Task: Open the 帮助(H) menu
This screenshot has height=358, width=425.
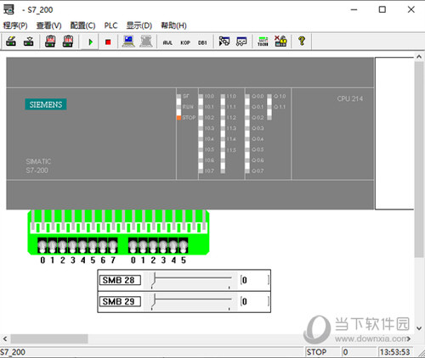Action: (x=173, y=25)
